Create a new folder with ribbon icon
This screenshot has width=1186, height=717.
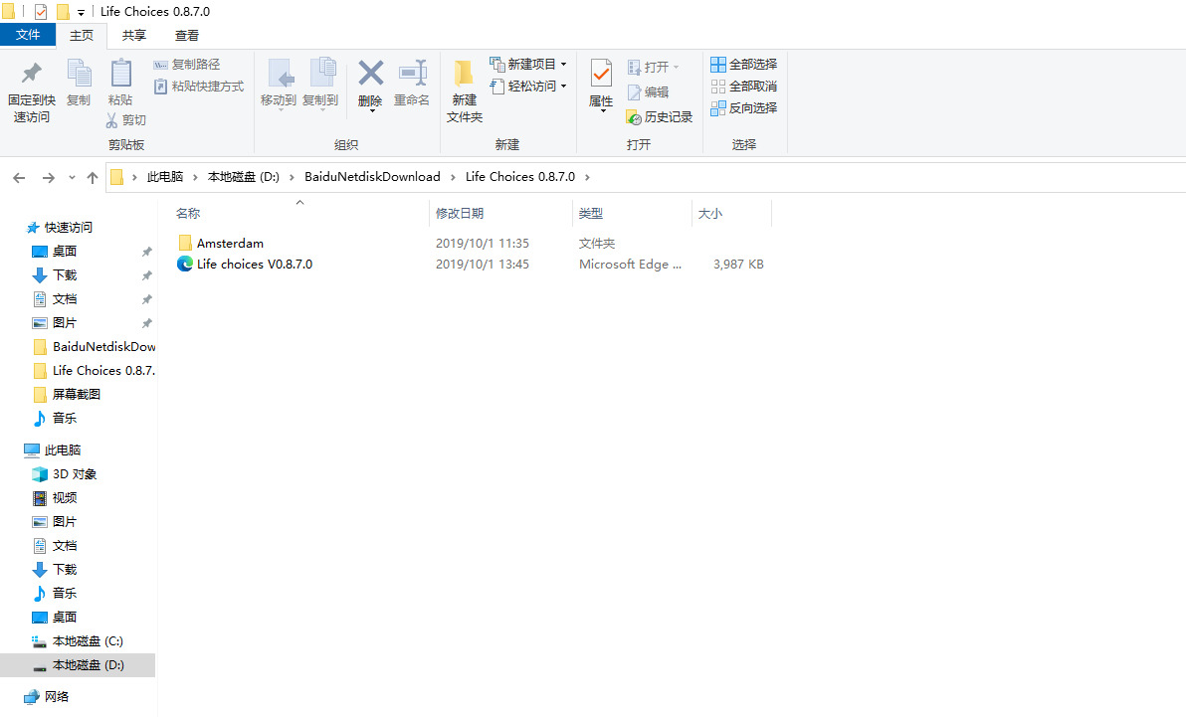(x=464, y=75)
